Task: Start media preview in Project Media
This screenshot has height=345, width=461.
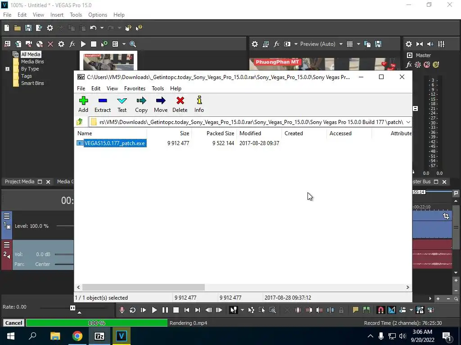Action: click(x=83, y=44)
